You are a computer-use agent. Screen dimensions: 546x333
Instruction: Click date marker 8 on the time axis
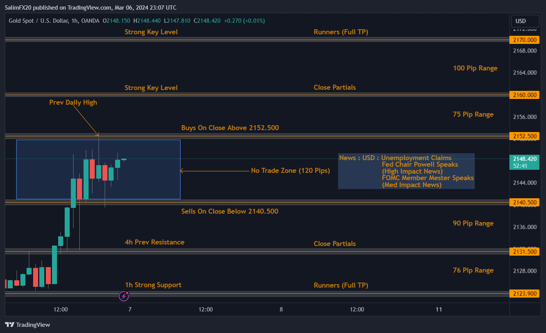coord(281,309)
